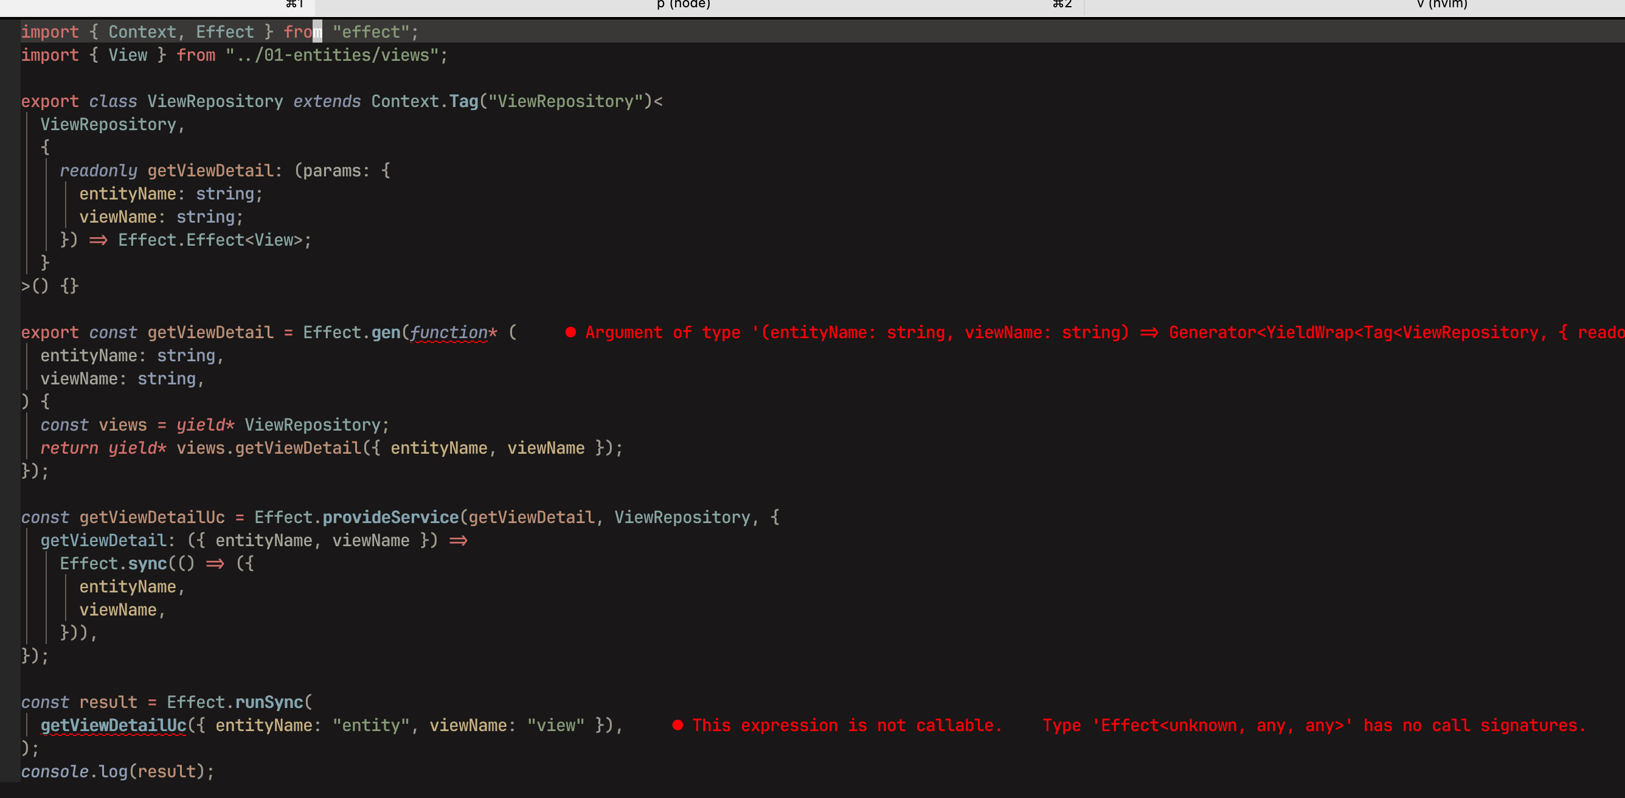Click red error dot on getViewDetailUc line
This screenshot has width=1625, height=798.
(677, 726)
